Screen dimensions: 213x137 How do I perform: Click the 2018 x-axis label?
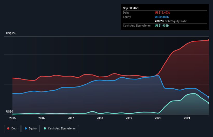100,118
